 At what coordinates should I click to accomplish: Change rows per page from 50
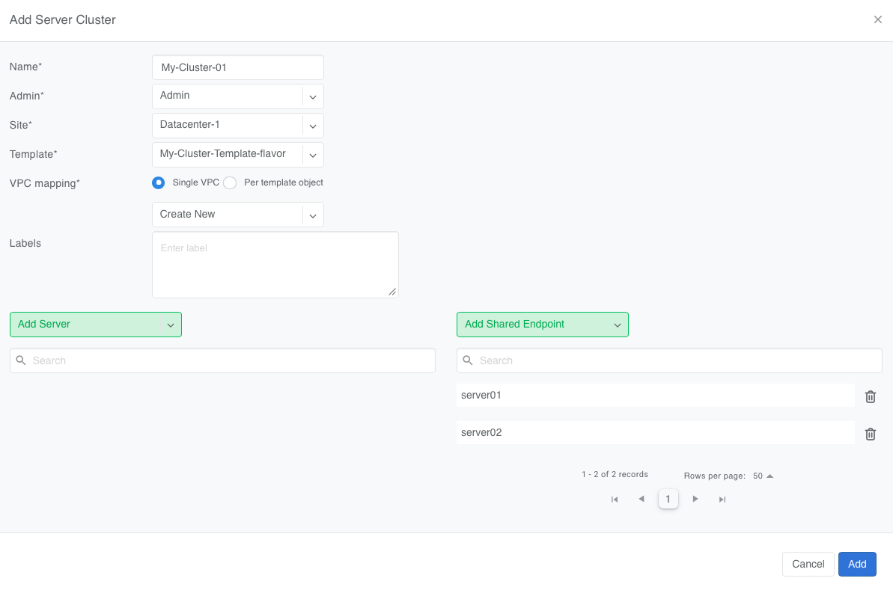pos(764,476)
